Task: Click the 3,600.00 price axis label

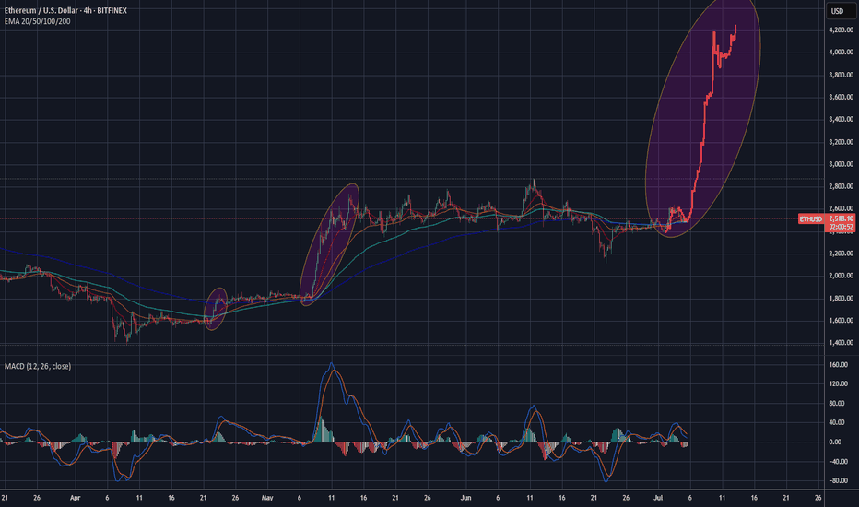Action: [x=841, y=97]
